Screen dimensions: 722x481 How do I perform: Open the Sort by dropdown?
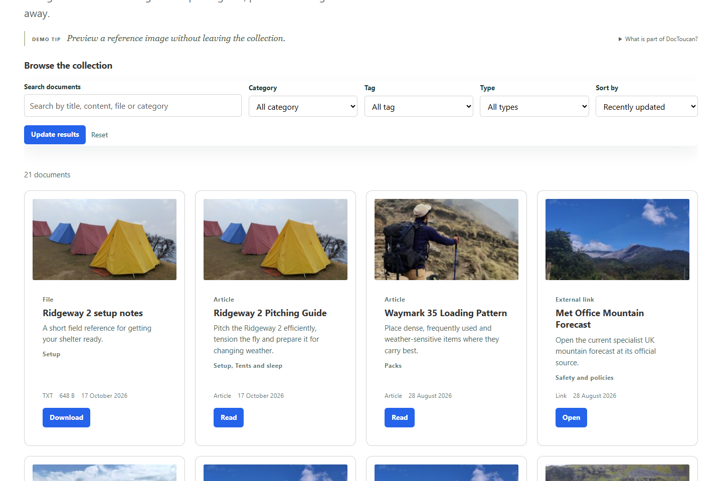click(647, 107)
